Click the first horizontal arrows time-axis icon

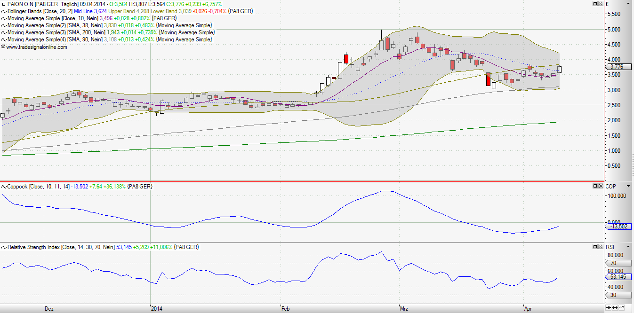click(608, 308)
